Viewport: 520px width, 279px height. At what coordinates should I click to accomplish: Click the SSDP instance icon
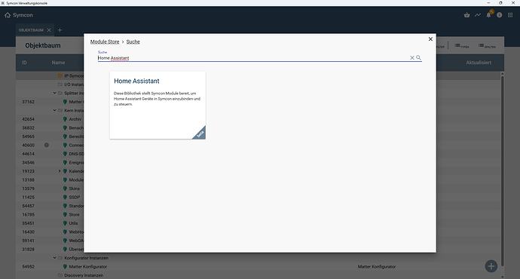point(65,197)
